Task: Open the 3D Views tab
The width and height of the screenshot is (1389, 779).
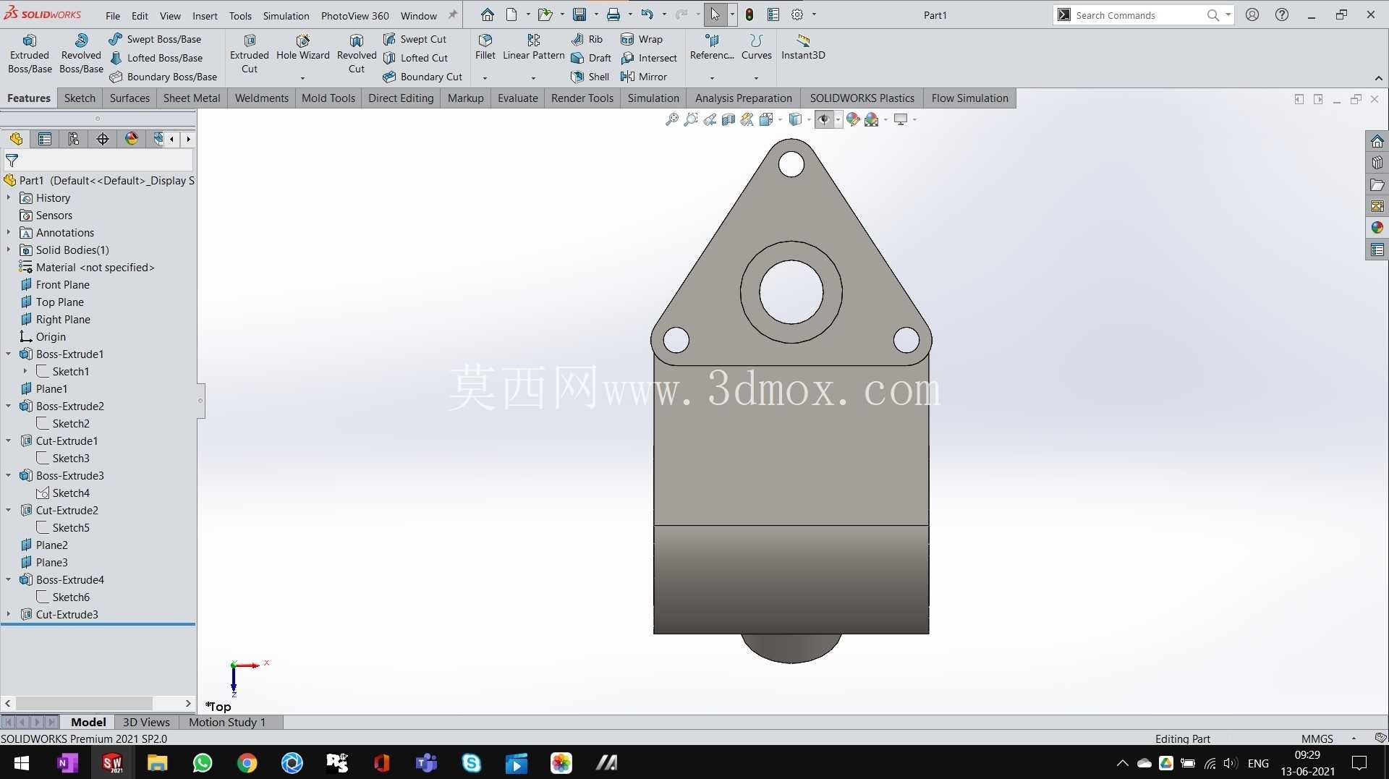Action: coord(146,722)
